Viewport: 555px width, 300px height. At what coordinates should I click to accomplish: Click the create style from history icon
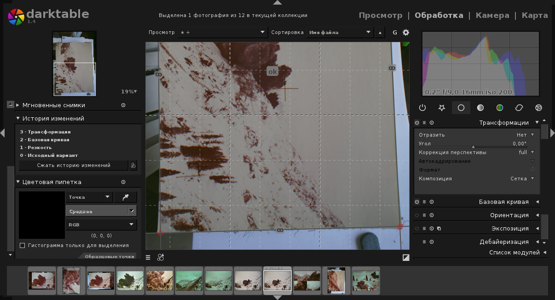(133, 165)
